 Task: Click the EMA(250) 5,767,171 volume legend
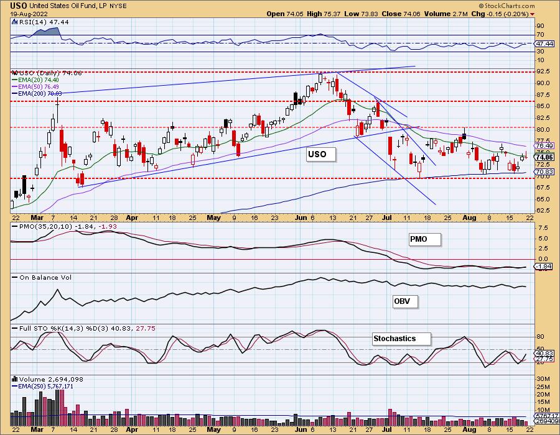(x=42, y=386)
